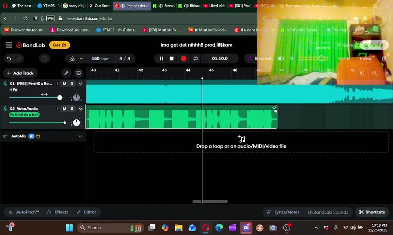The width and height of the screenshot is (393, 235).
Task: Open the Fx Kold As a ho3 preset
Action: coord(24,115)
